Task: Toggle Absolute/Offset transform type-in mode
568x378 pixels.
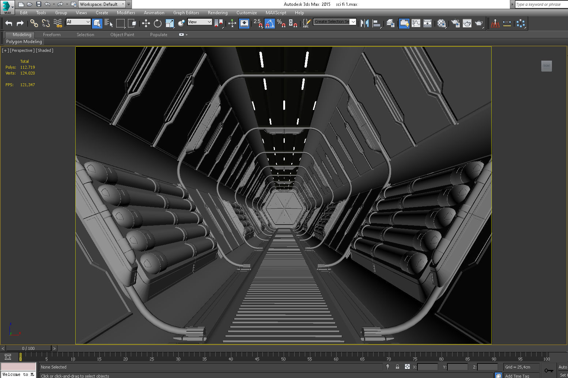Action: click(407, 367)
